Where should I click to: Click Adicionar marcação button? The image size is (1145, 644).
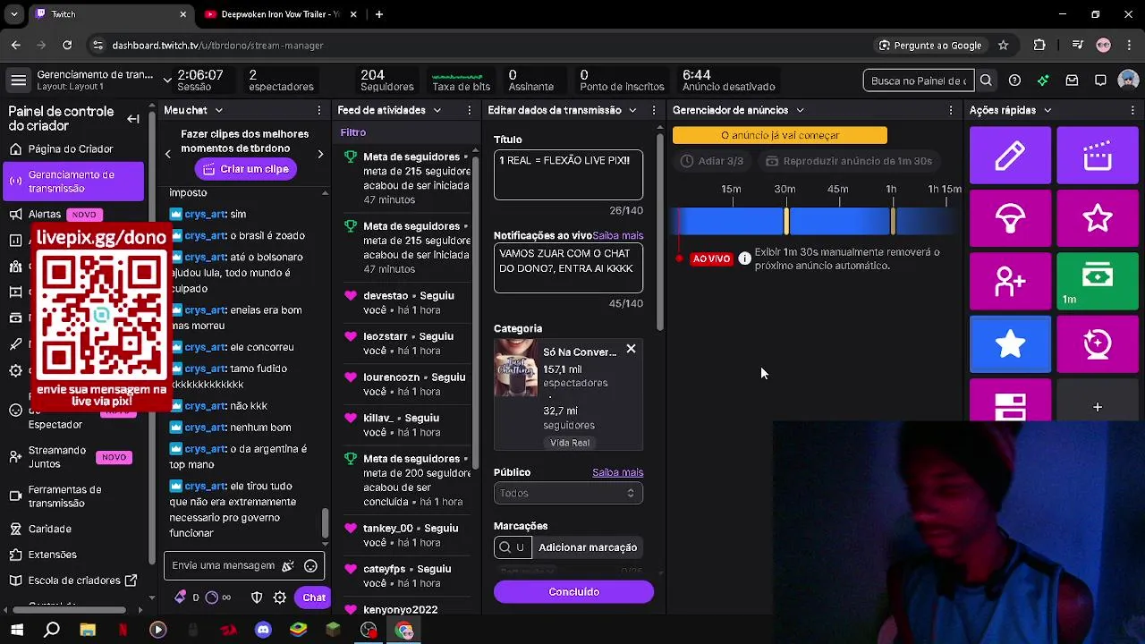(x=588, y=547)
